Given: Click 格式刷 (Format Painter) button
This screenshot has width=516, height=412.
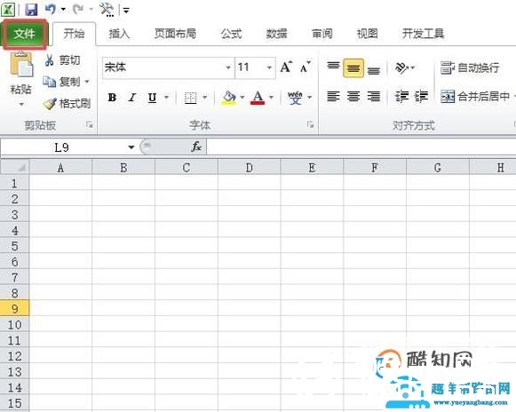Looking at the screenshot, I should click(x=67, y=104).
